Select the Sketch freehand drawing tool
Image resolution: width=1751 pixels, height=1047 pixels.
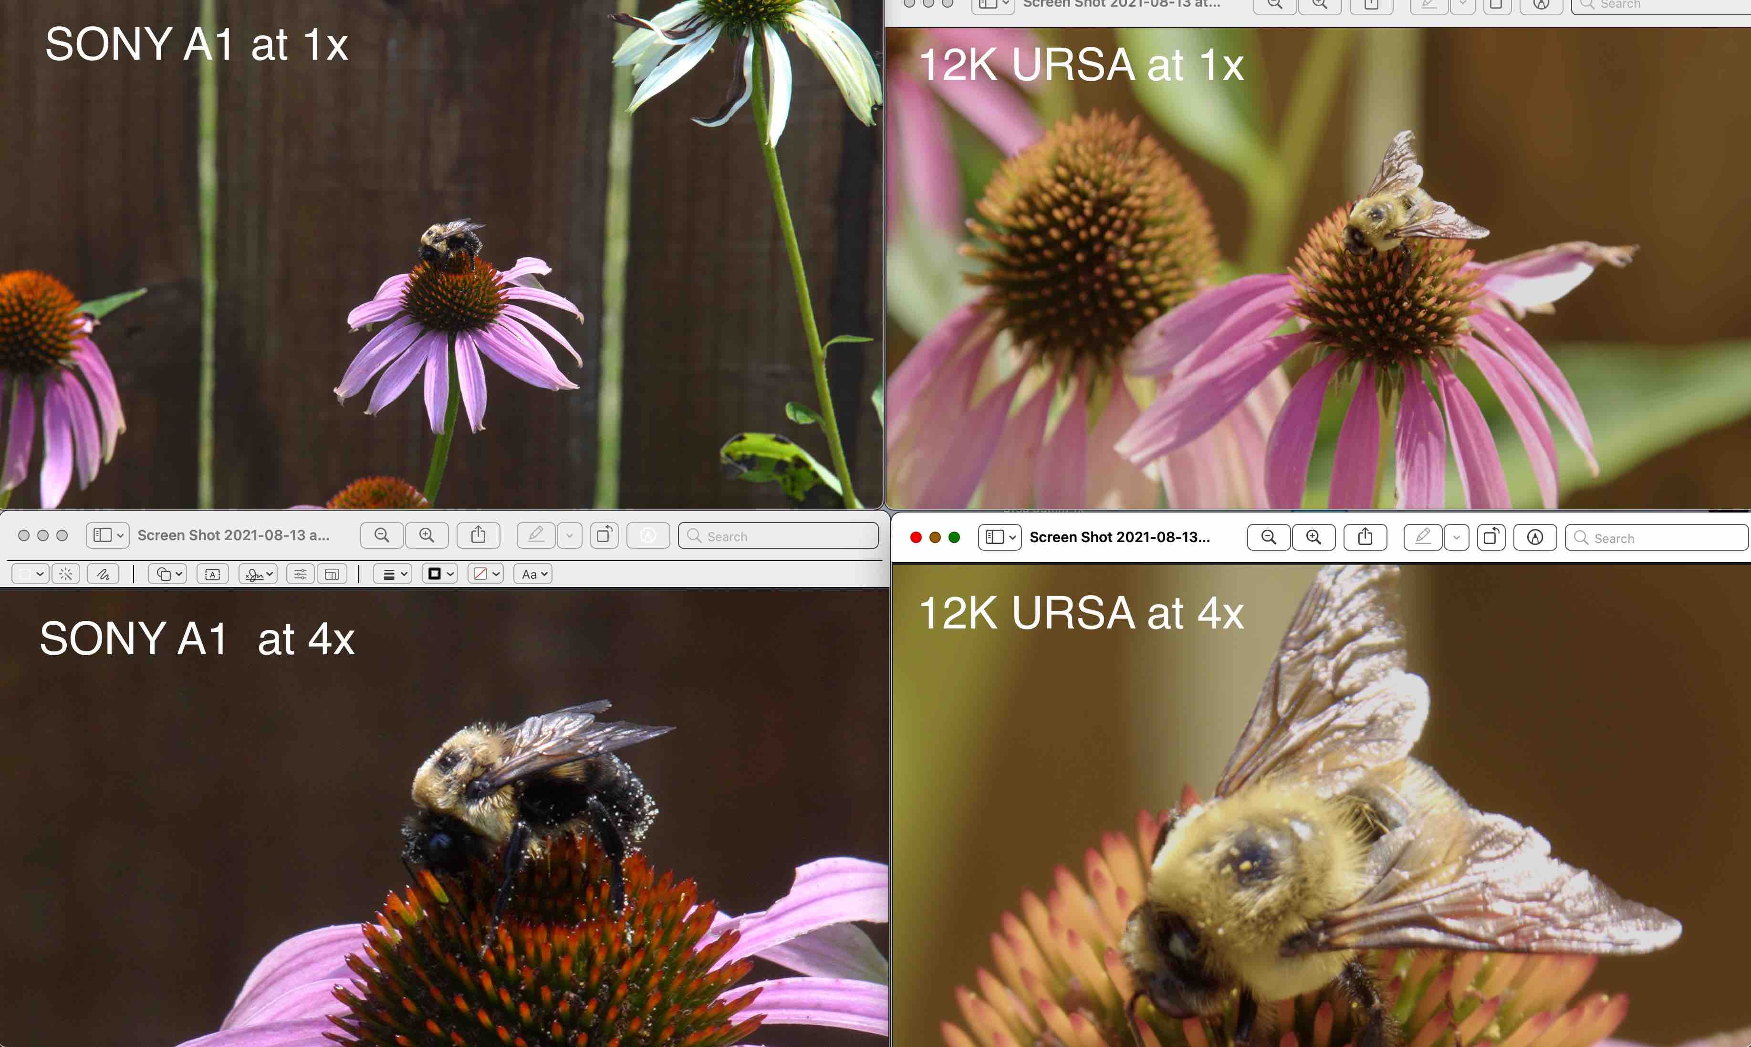(103, 574)
